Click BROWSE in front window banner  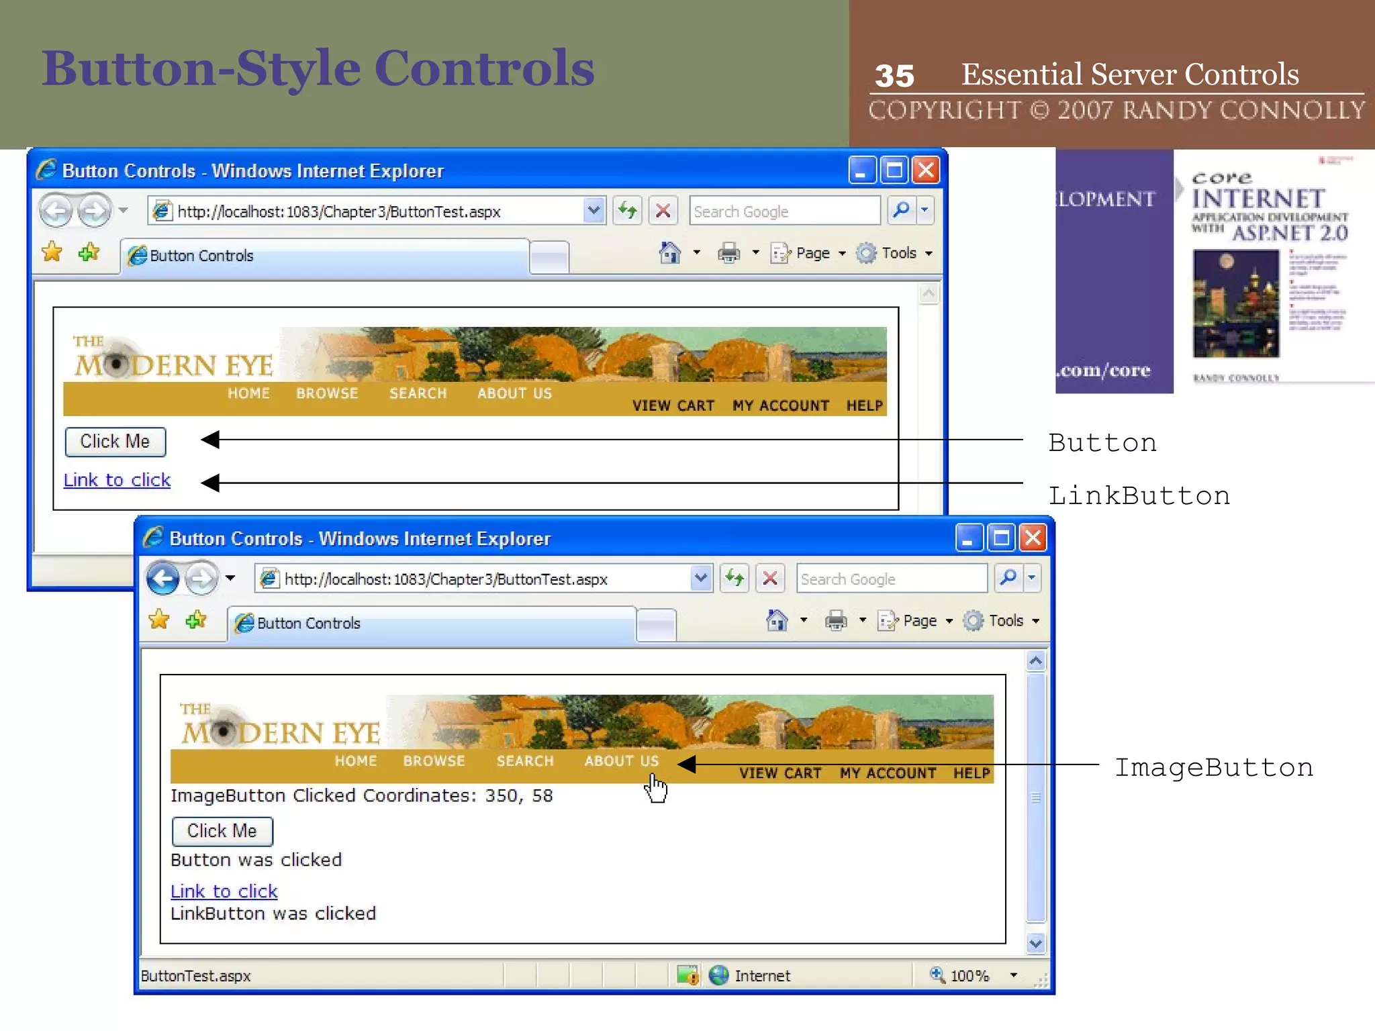pyautogui.click(x=434, y=760)
